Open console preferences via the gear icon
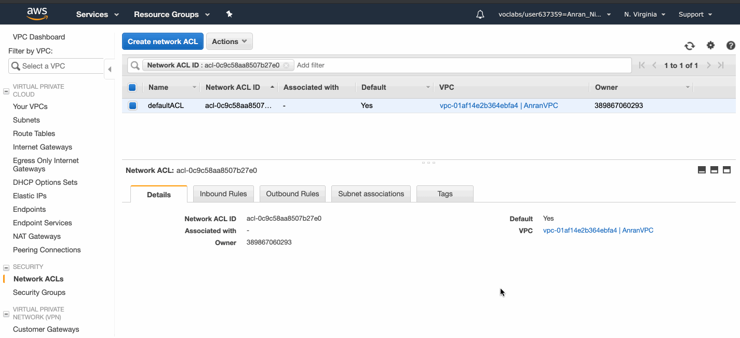 710,46
